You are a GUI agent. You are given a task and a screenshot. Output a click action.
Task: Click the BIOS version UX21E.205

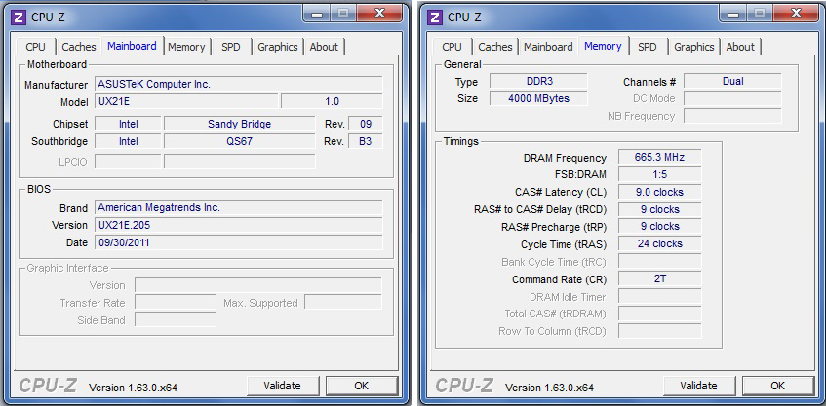[x=239, y=225]
